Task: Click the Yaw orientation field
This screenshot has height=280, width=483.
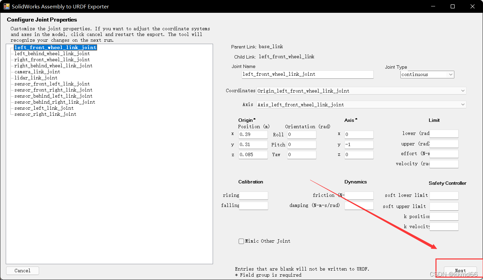Action: [x=302, y=155]
